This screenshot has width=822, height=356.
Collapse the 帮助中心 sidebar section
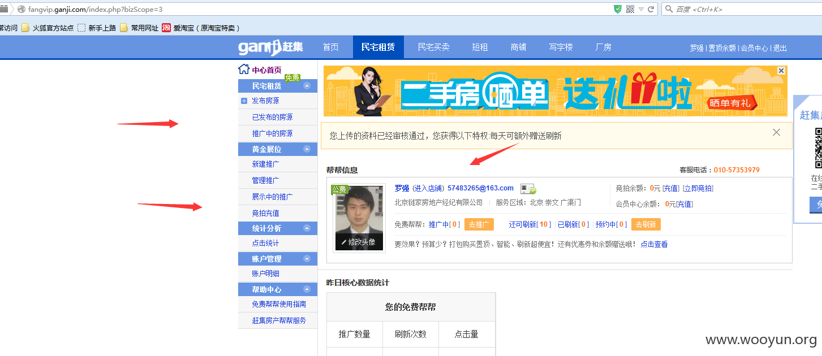click(307, 289)
